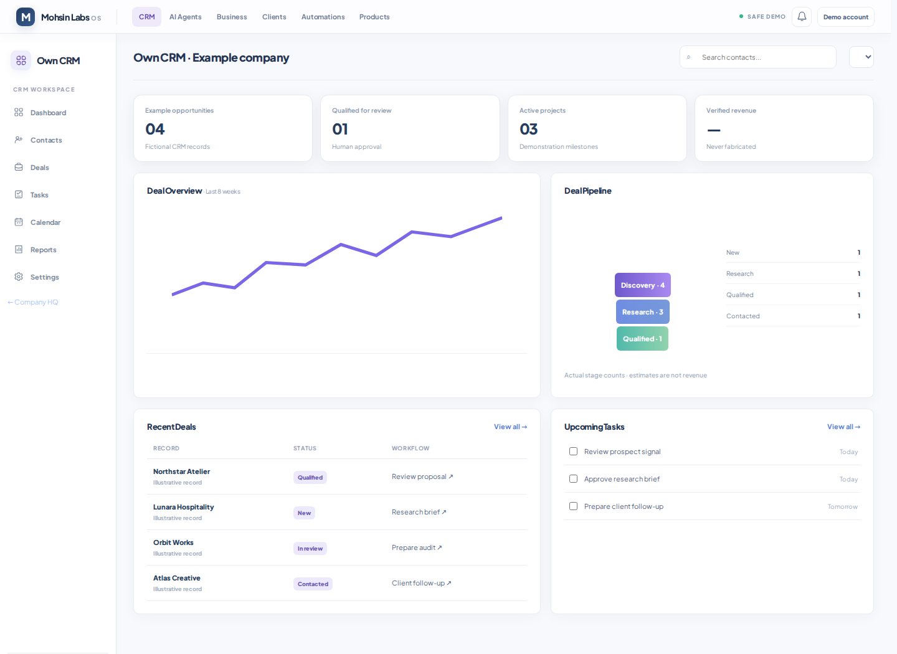
Task: Click the Calendar icon in the sidebar
Action: click(x=19, y=222)
